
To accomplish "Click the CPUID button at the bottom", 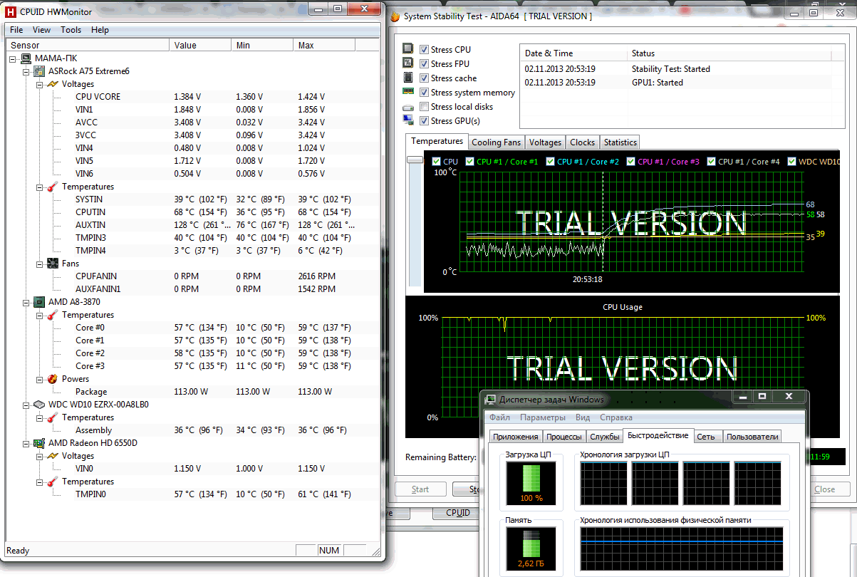I will point(457,513).
